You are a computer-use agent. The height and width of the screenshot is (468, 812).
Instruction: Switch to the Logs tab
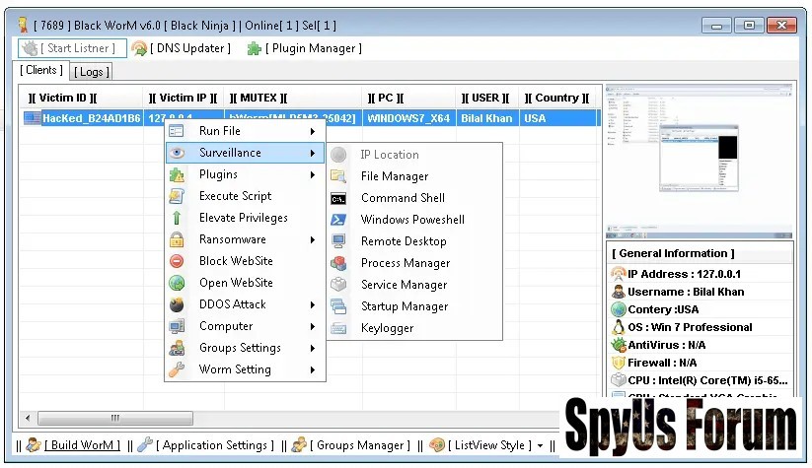click(91, 72)
